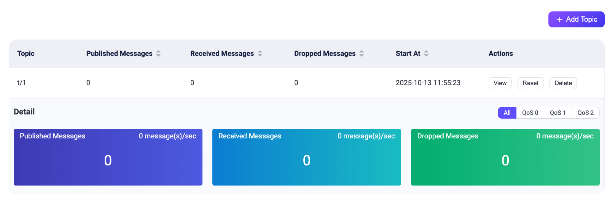615x219 pixels.
Task: Reset metrics for topic t/1
Action: [530, 83]
